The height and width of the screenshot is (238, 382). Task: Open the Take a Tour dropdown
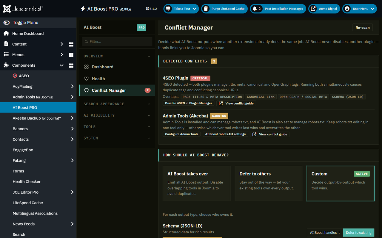point(181,9)
